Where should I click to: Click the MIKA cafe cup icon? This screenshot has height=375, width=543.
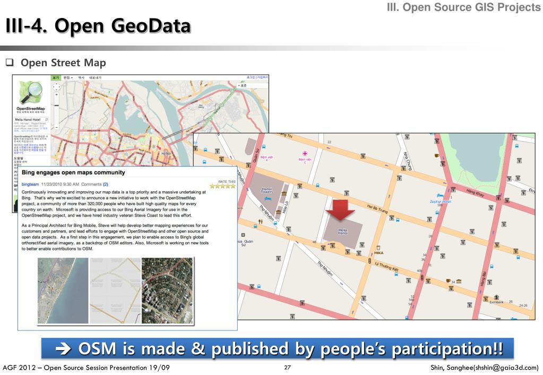[x=378, y=247]
